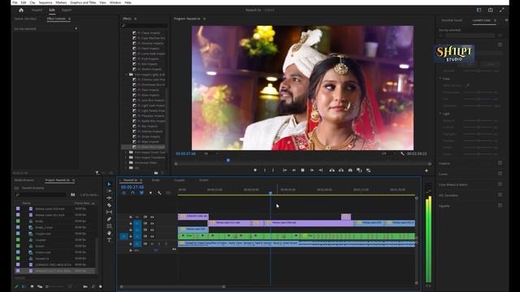Open Graphics and Titles menu
This screenshot has height=292, width=520.
pos(83,2)
